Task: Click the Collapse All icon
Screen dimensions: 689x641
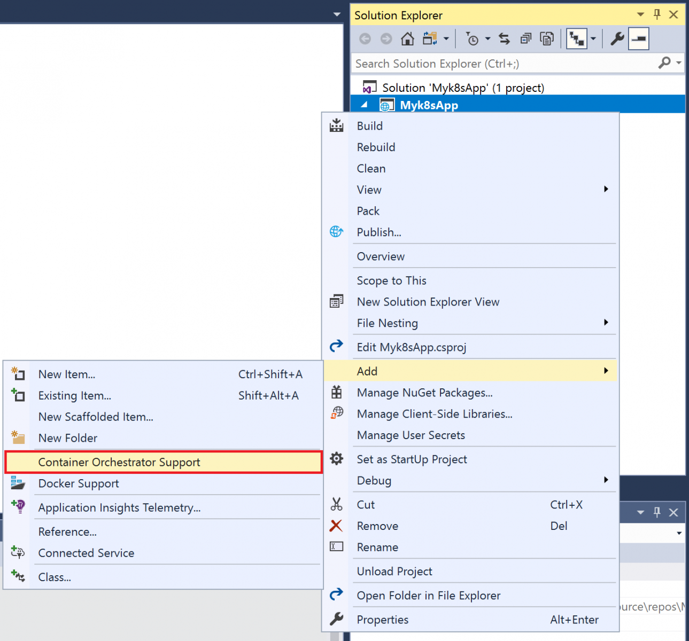Action: click(526, 38)
